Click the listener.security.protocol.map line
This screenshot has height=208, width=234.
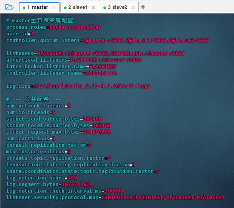(x=115, y=198)
